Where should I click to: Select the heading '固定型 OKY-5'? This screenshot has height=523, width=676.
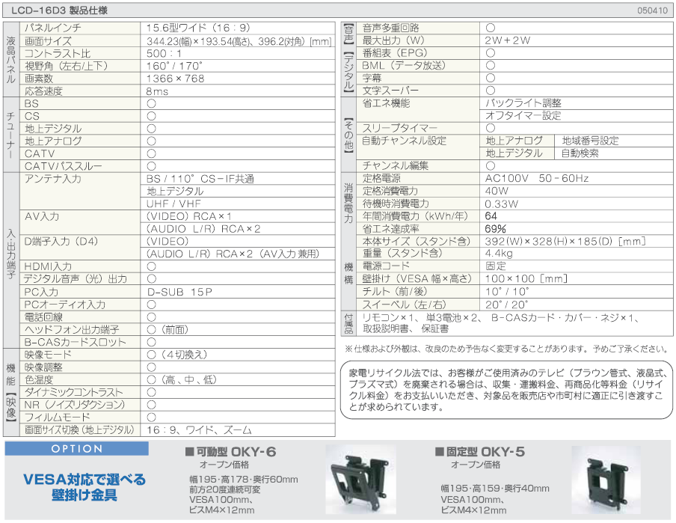point(480,452)
